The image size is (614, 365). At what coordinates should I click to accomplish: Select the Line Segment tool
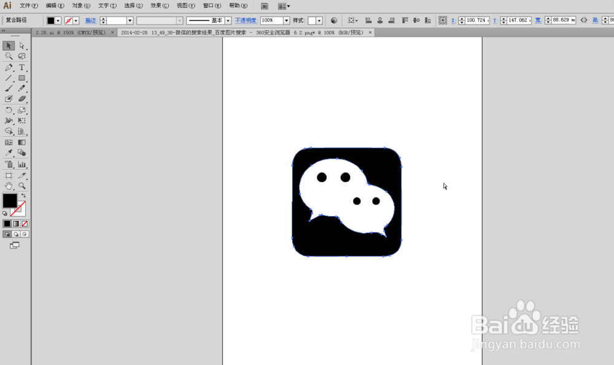[x=9, y=79]
